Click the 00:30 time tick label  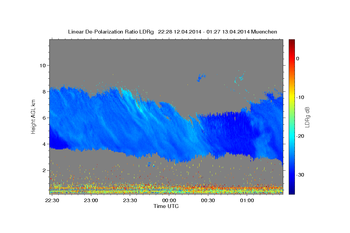[208, 201]
